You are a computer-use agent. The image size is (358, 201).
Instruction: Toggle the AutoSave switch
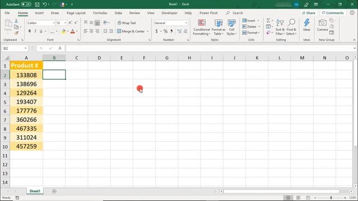pyautogui.click(x=26, y=4)
